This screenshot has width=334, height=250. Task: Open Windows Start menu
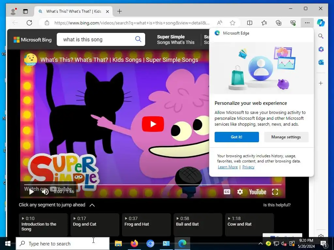pos(8,243)
